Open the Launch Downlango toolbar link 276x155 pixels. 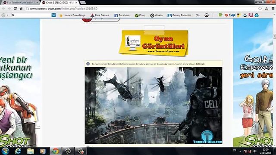point(72,15)
